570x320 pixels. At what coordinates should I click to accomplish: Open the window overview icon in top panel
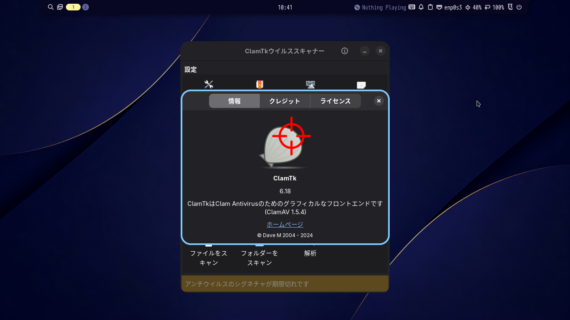pos(60,7)
